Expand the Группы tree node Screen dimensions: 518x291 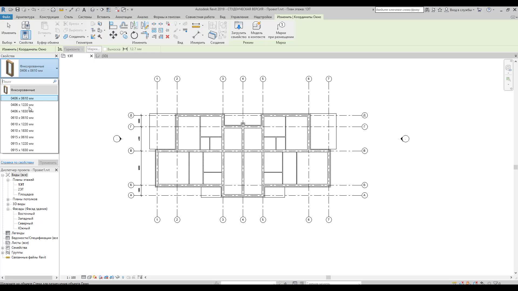pyautogui.click(x=2, y=253)
